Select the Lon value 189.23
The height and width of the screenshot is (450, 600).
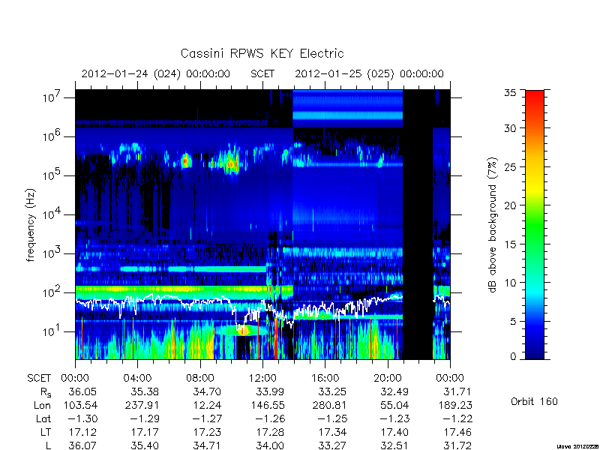pyautogui.click(x=455, y=405)
